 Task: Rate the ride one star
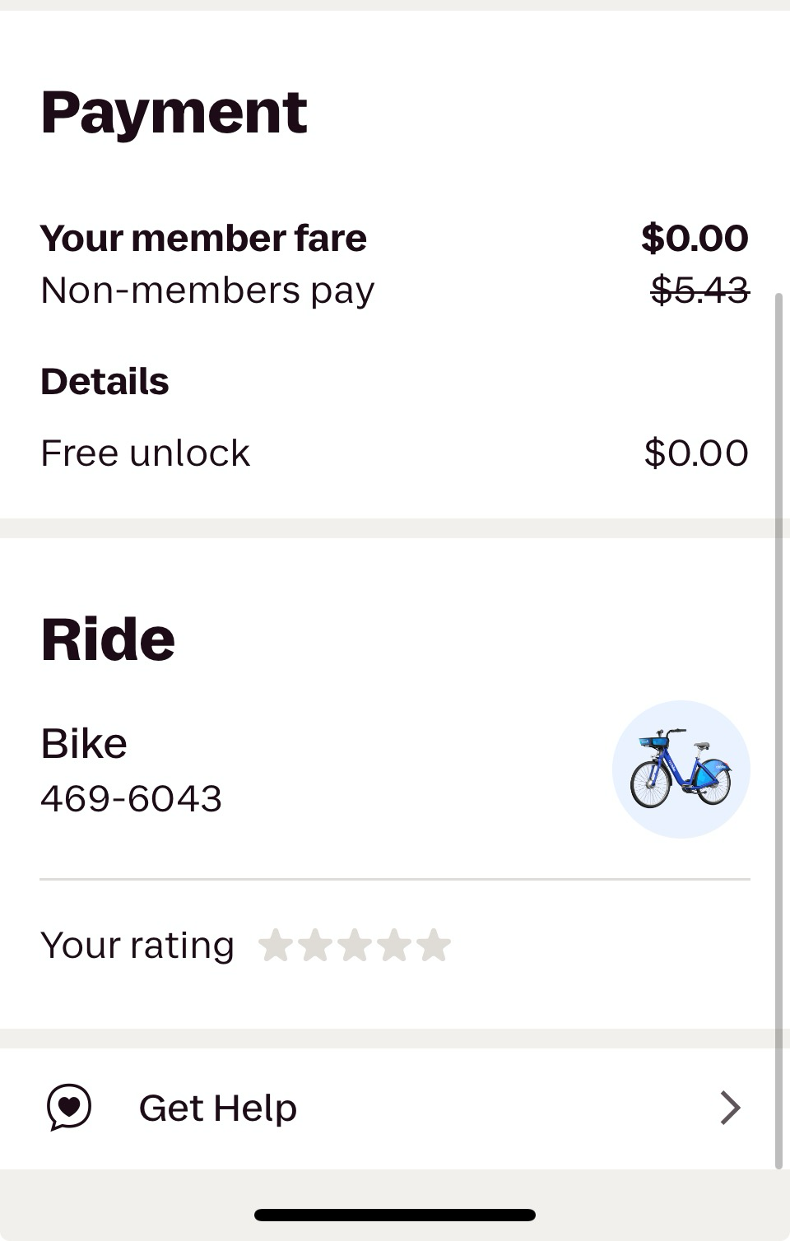[x=275, y=946]
